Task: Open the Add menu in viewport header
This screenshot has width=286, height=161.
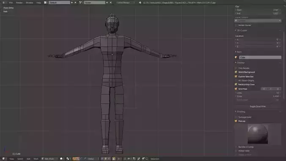Action: point(28,159)
